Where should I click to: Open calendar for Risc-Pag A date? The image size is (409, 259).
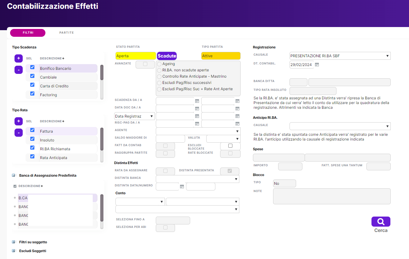pos(237,124)
